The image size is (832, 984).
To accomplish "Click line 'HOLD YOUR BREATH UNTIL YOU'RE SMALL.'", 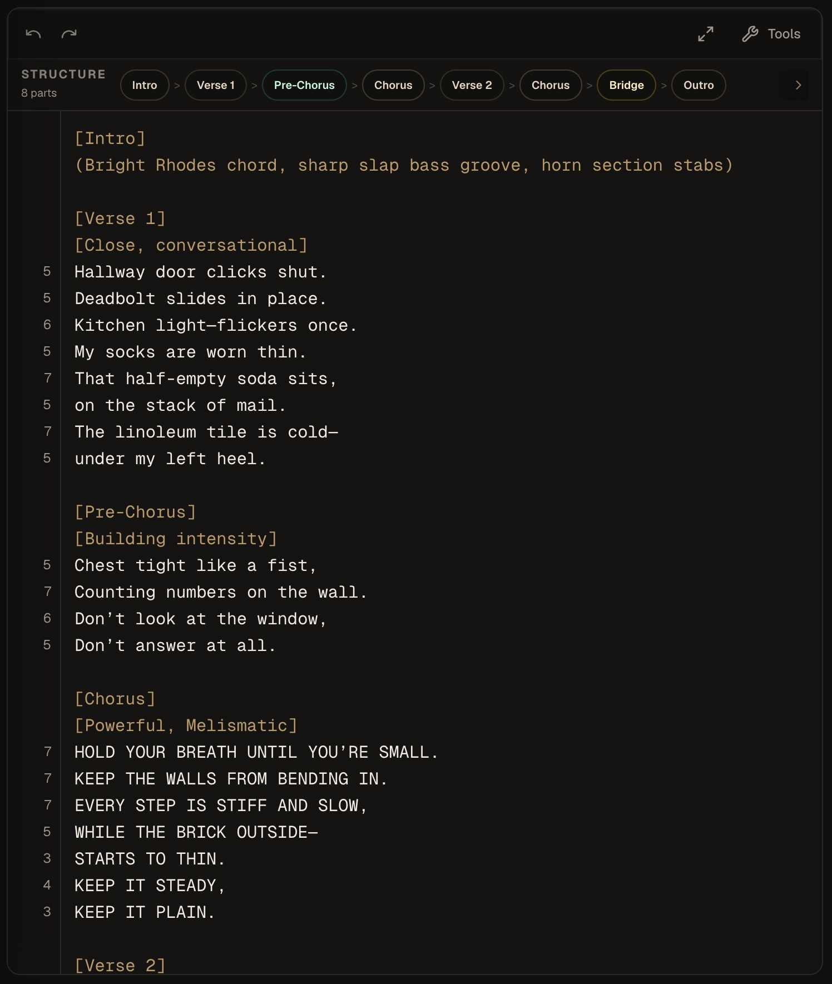I will click(256, 752).
